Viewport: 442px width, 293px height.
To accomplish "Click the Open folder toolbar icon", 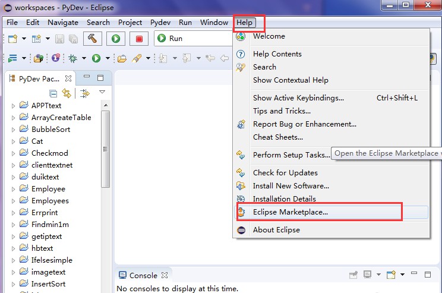I will (x=122, y=58).
